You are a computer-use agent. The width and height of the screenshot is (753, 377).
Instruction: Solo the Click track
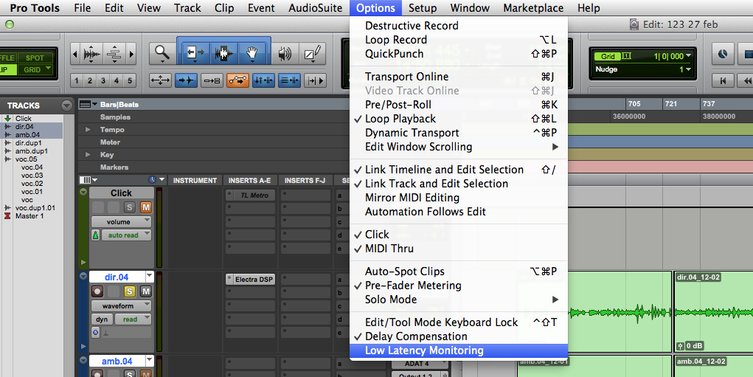[x=129, y=207]
